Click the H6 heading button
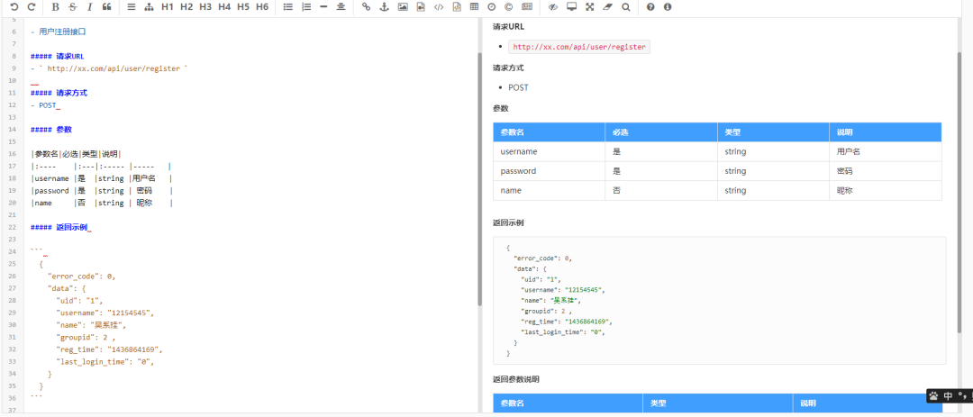The height and width of the screenshot is (417, 973). [262, 7]
